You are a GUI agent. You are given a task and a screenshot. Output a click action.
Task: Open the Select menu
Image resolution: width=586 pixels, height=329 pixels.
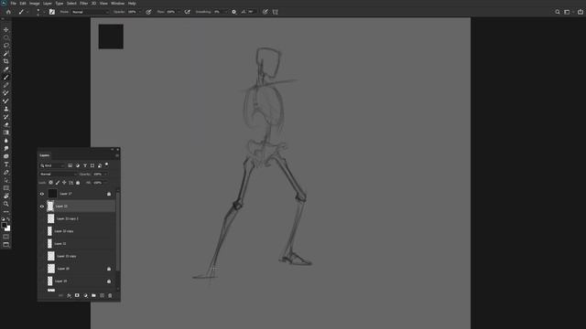[x=71, y=4]
